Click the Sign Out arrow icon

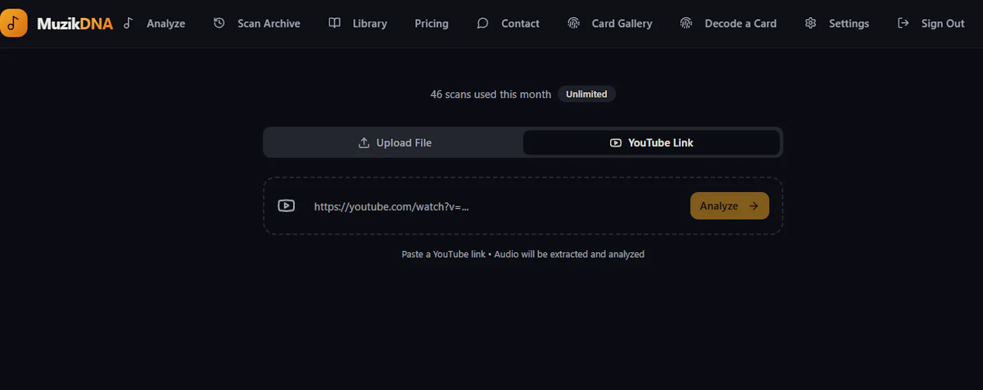click(903, 23)
